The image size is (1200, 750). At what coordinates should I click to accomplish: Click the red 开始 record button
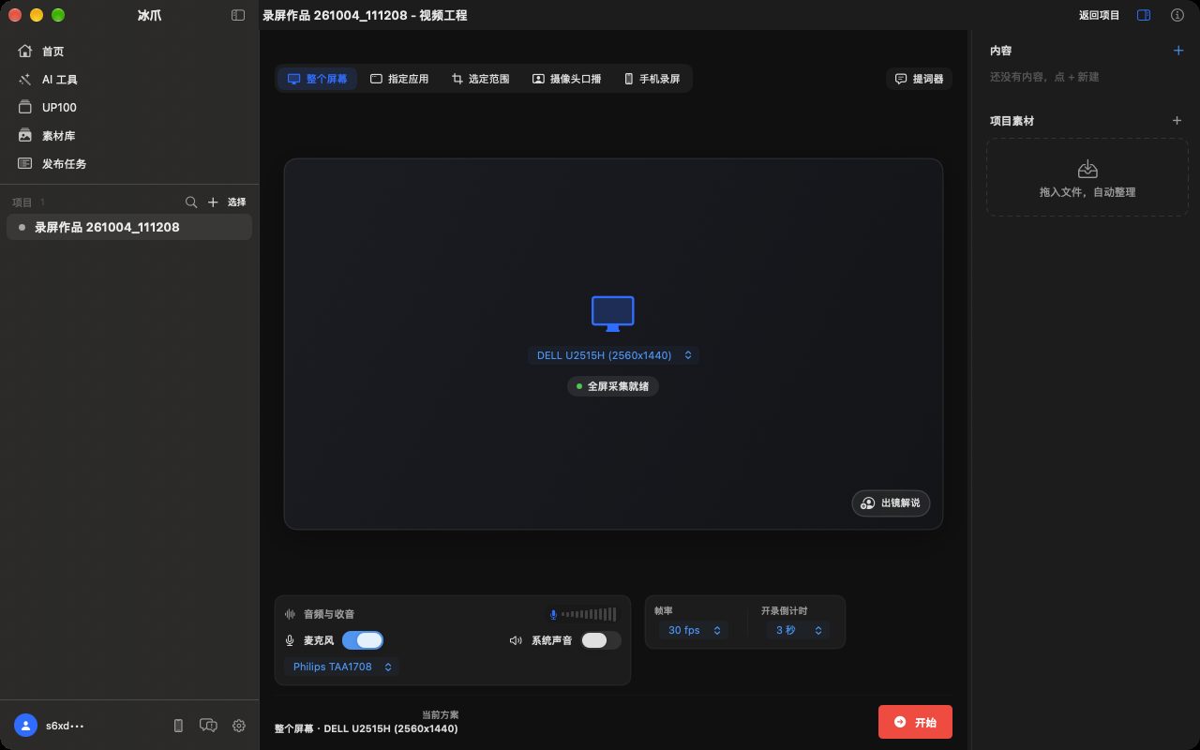point(915,722)
